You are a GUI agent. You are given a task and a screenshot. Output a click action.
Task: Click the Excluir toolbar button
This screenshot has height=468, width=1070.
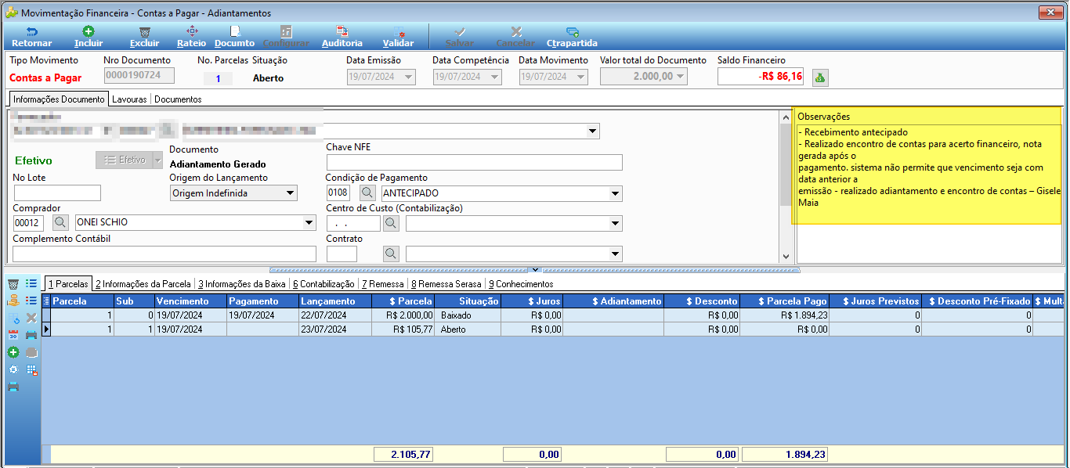(x=144, y=37)
